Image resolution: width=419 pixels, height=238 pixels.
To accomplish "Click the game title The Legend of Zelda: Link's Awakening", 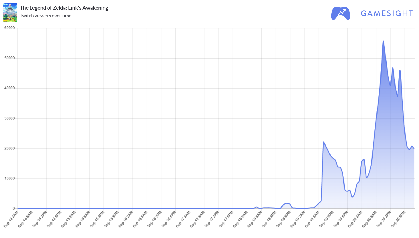I will tap(64, 8).
